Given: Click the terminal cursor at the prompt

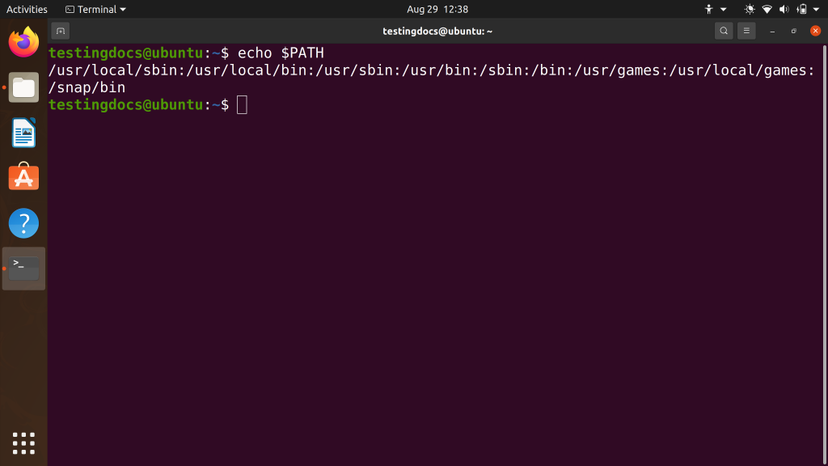Looking at the screenshot, I should point(243,104).
